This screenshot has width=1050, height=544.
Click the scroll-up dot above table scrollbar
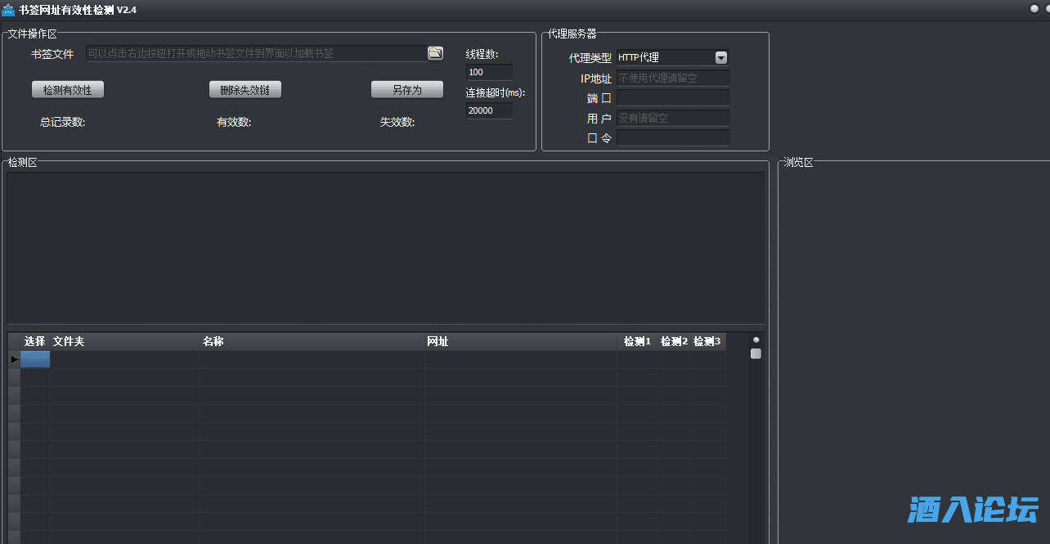pos(756,339)
